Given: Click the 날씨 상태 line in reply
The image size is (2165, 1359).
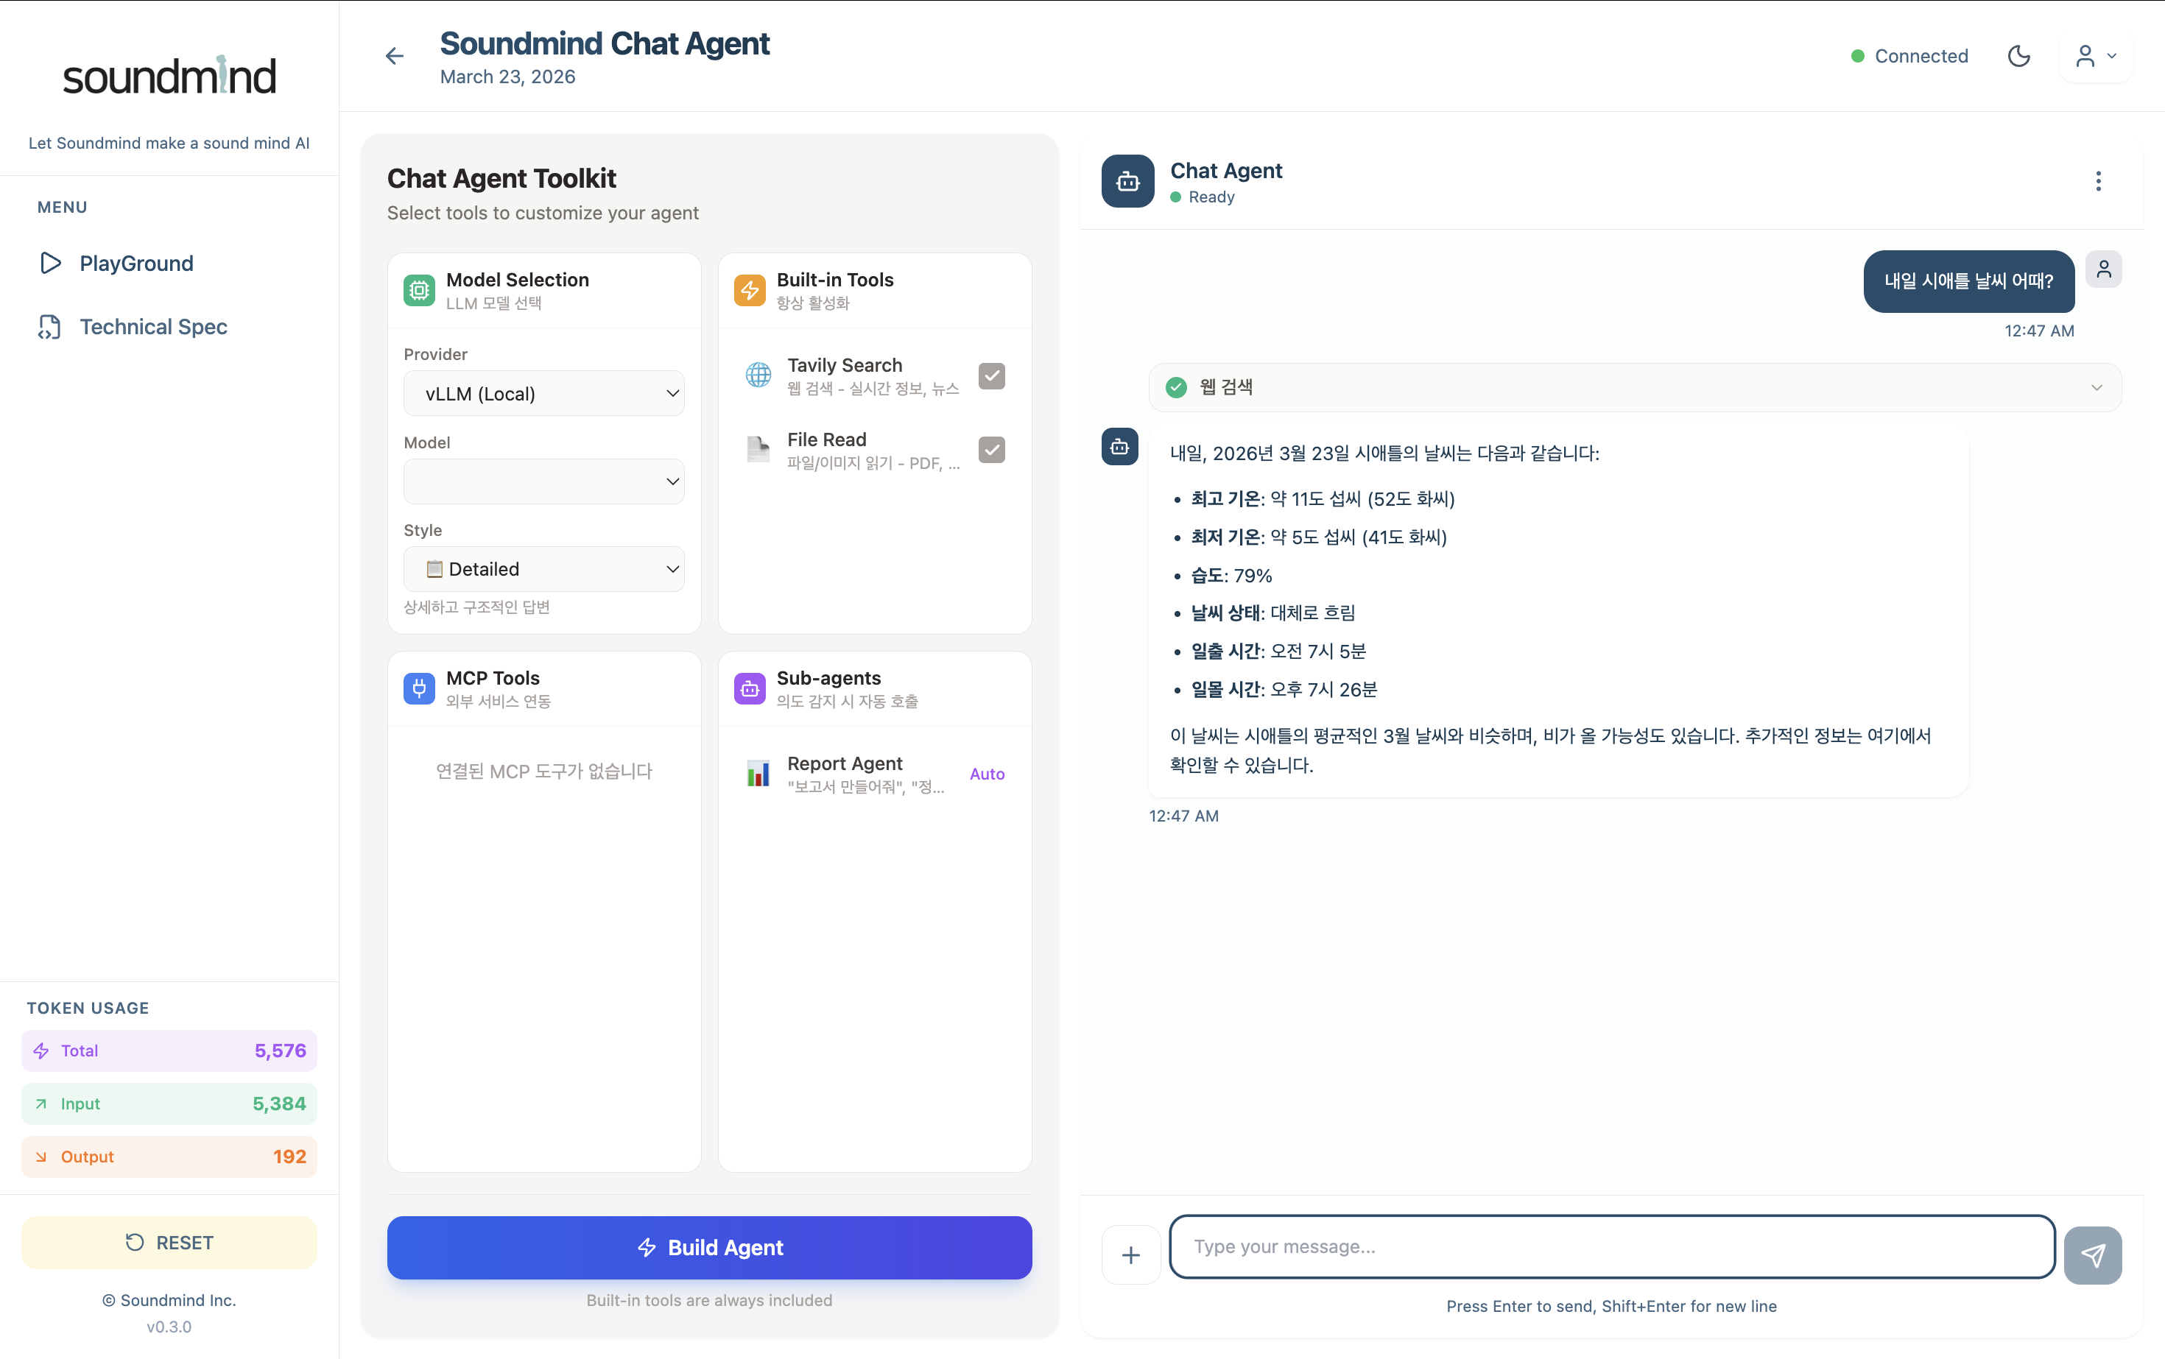Looking at the screenshot, I should (x=1272, y=613).
